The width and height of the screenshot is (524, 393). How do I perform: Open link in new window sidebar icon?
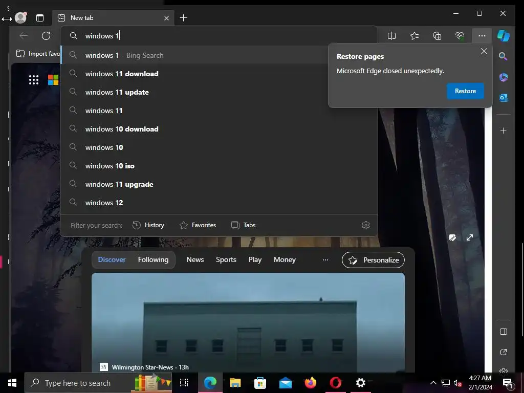504,352
